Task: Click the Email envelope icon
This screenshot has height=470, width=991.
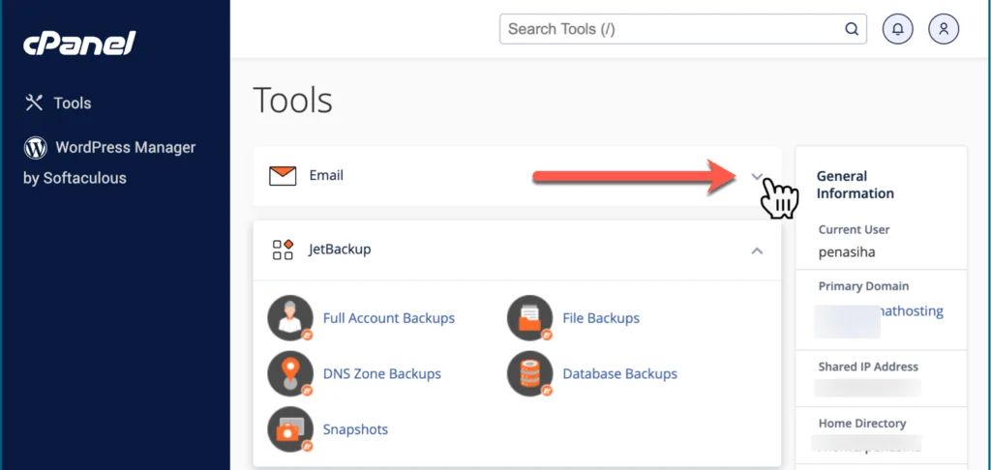Action: coord(283,176)
